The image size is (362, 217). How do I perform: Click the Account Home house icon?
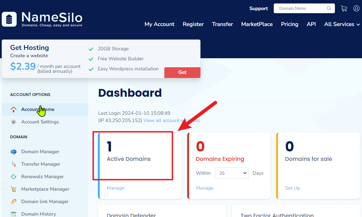click(x=14, y=110)
